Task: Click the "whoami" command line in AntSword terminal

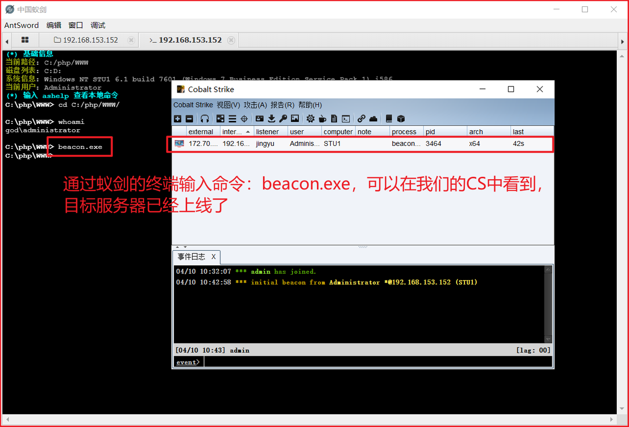Action: (45, 121)
